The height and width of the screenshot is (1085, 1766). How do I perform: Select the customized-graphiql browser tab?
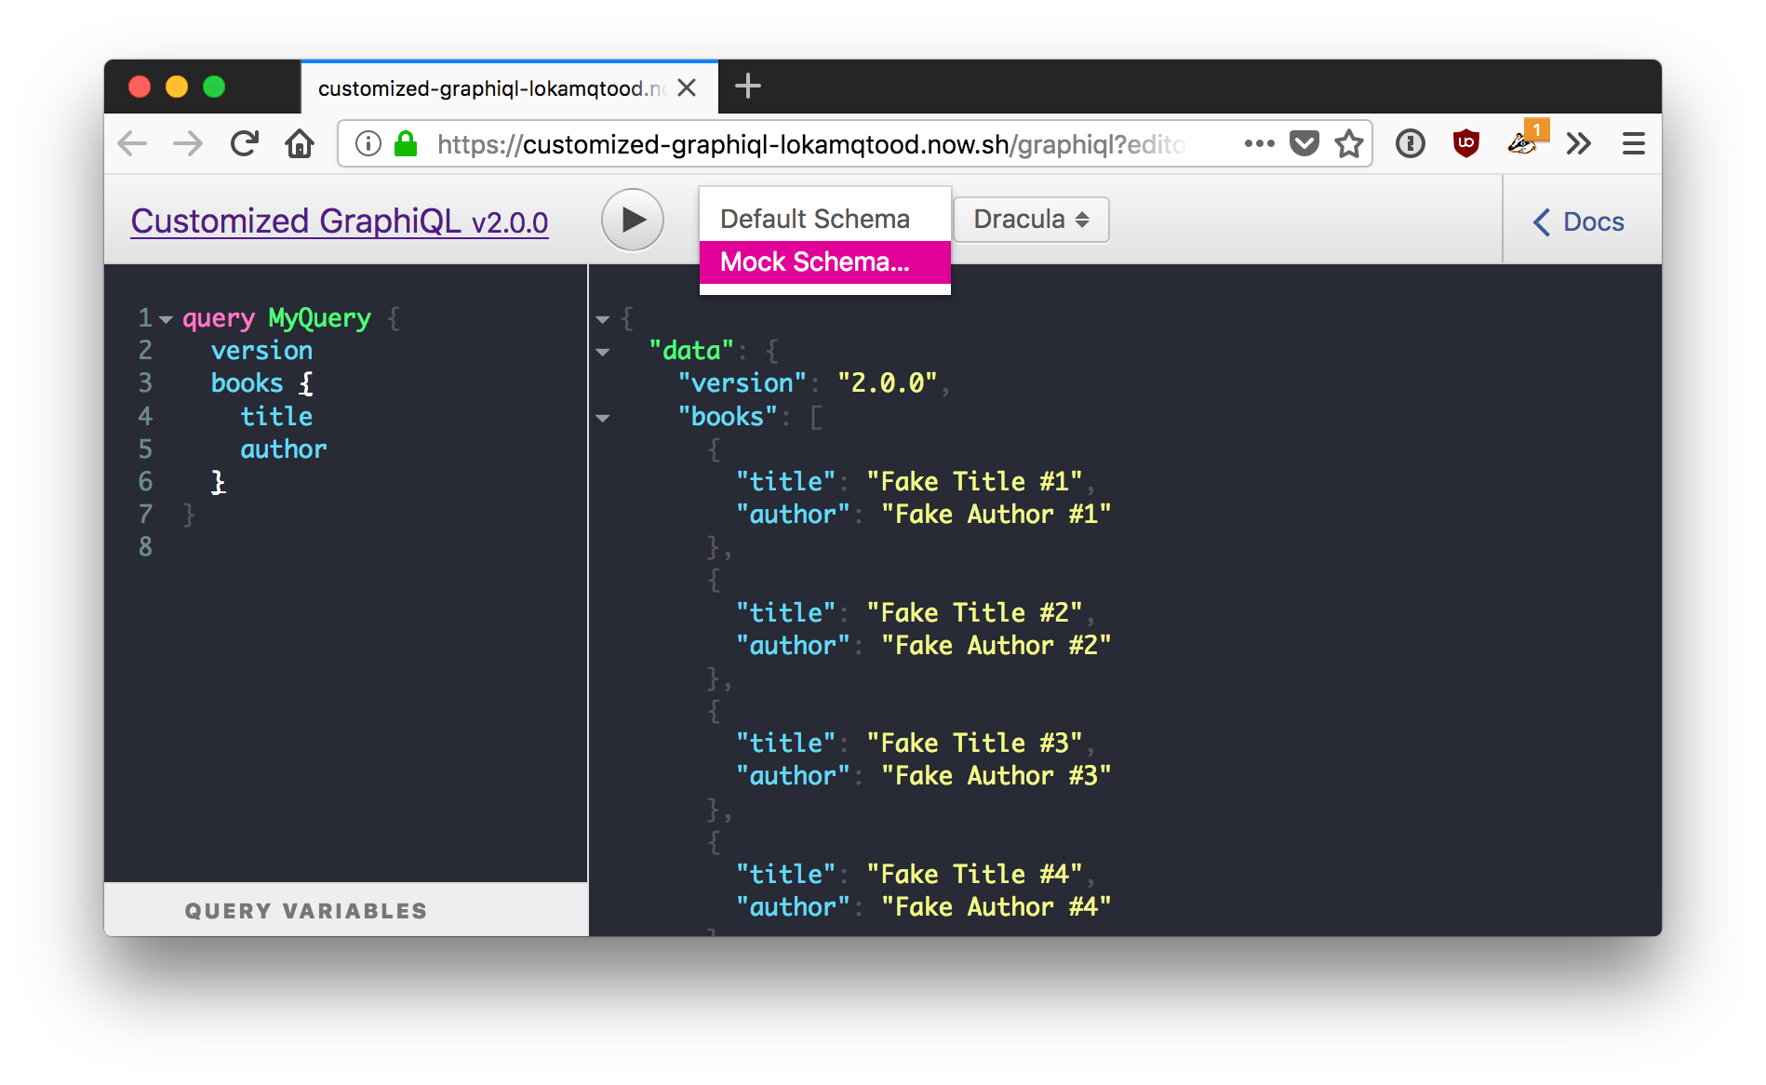pyautogui.click(x=509, y=87)
